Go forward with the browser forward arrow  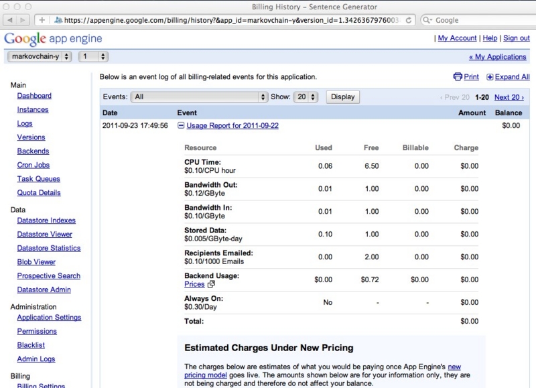click(23, 20)
